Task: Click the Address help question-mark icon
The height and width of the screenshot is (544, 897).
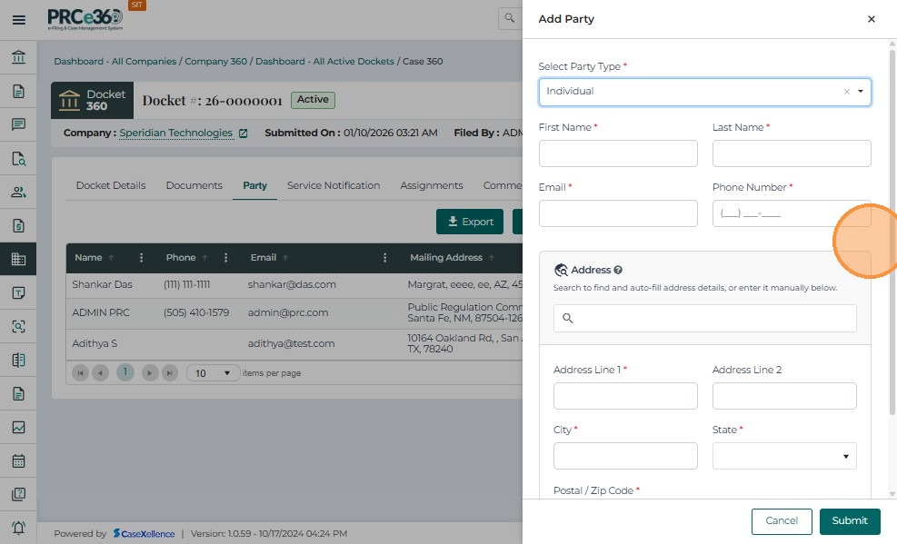Action: tap(618, 270)
